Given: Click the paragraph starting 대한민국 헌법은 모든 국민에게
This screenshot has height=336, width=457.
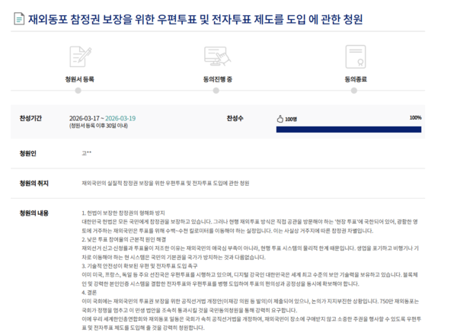Looking at the screenshot, I should [x=250, y=226].
